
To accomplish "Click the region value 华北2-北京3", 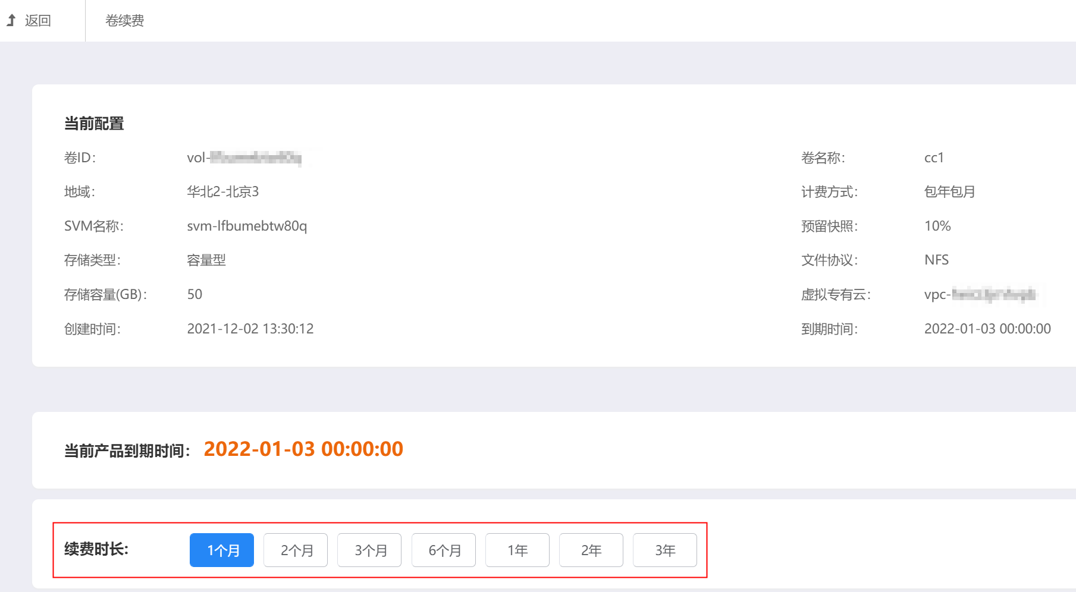I will 222,191.
